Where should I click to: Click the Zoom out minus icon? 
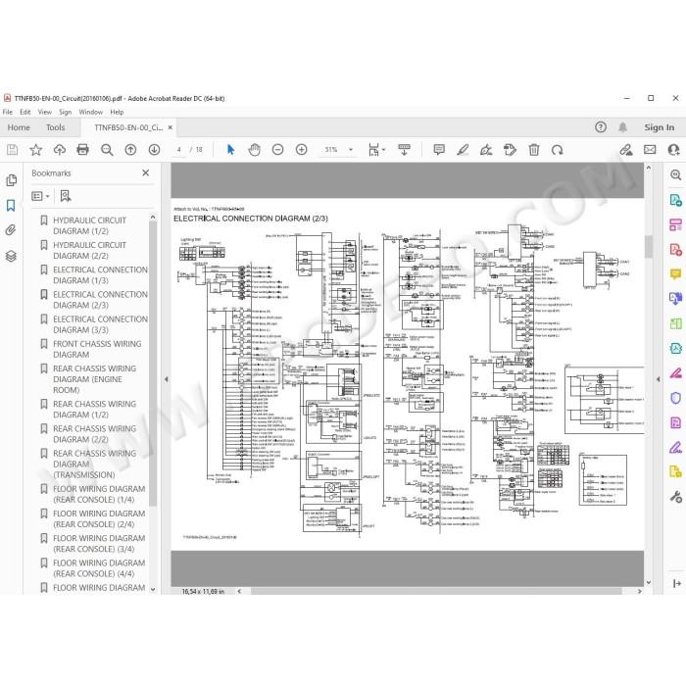[277, 150]
